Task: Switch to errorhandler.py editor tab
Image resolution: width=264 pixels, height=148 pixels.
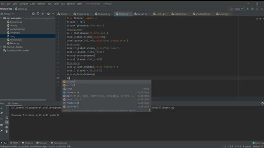Action: (x=203, y=14)
